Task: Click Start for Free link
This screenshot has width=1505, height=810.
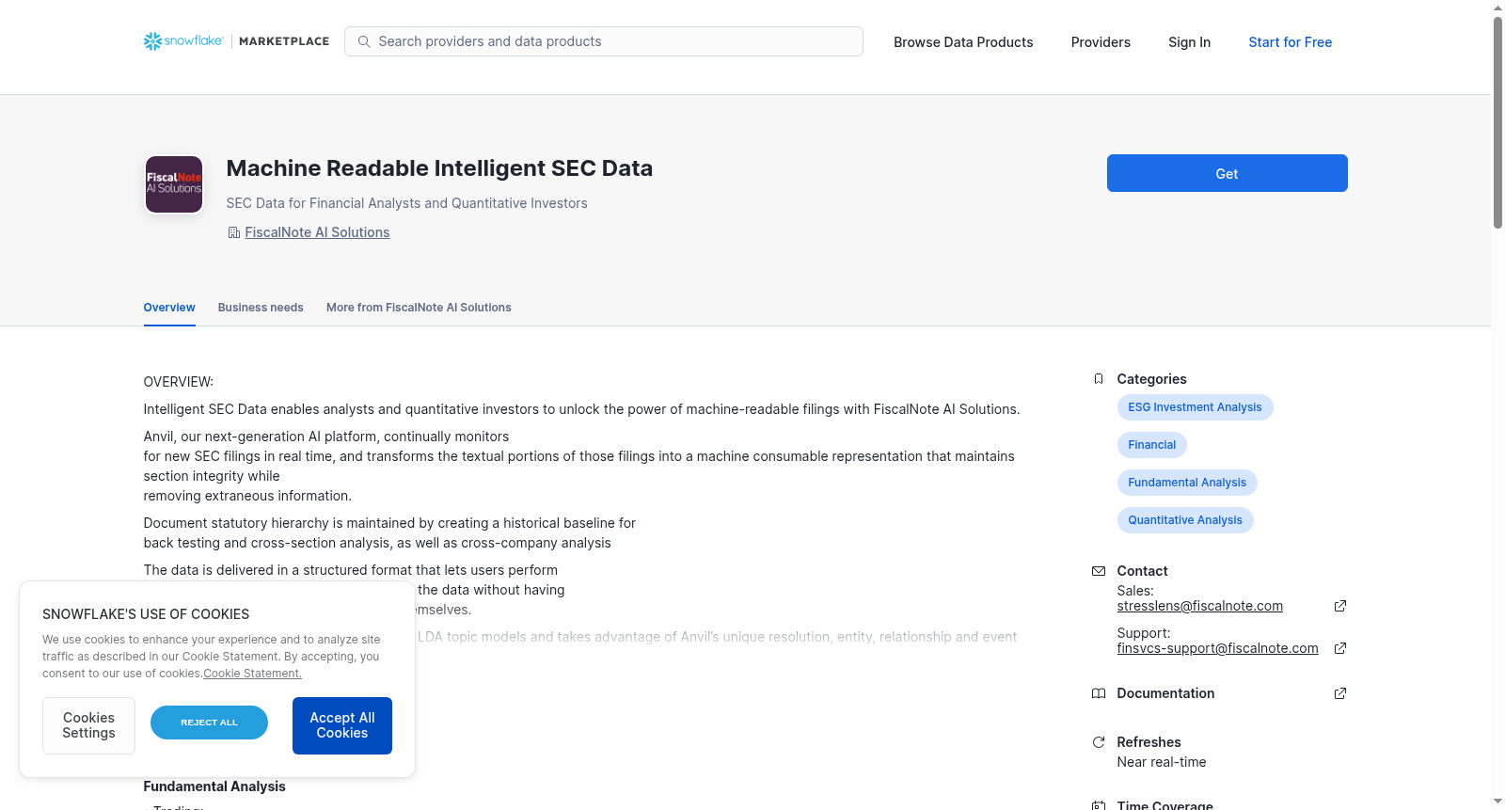Action: coord(1291,42)
